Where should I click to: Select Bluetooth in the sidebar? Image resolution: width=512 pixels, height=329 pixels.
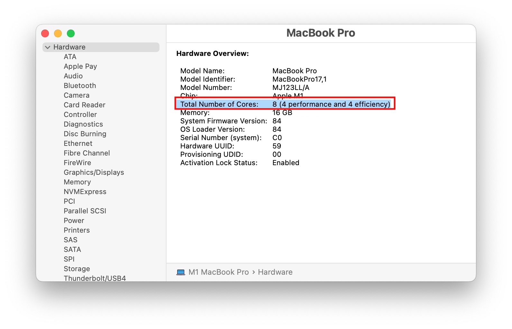79,85
